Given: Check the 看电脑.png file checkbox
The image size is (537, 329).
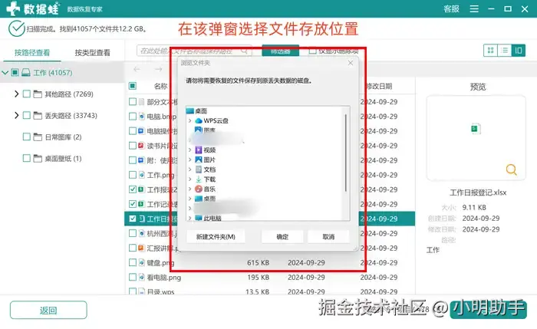Looking at the screenshot, I should click(x=133, y=278).
